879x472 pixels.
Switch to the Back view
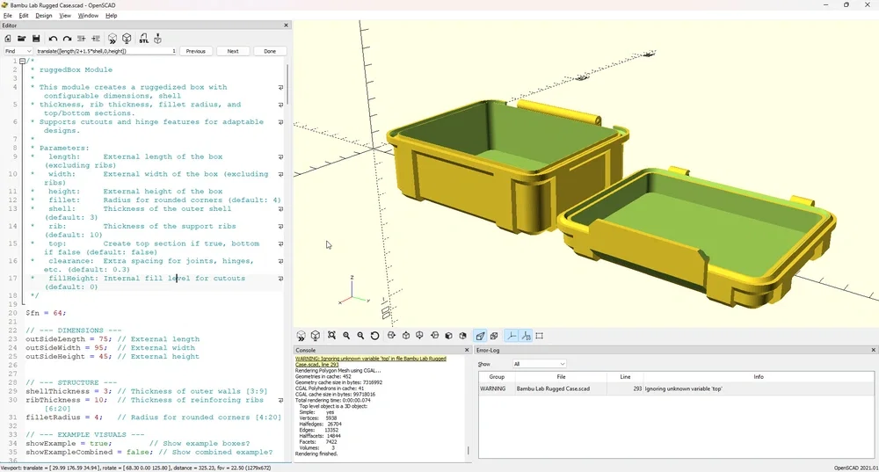point(462,336)
